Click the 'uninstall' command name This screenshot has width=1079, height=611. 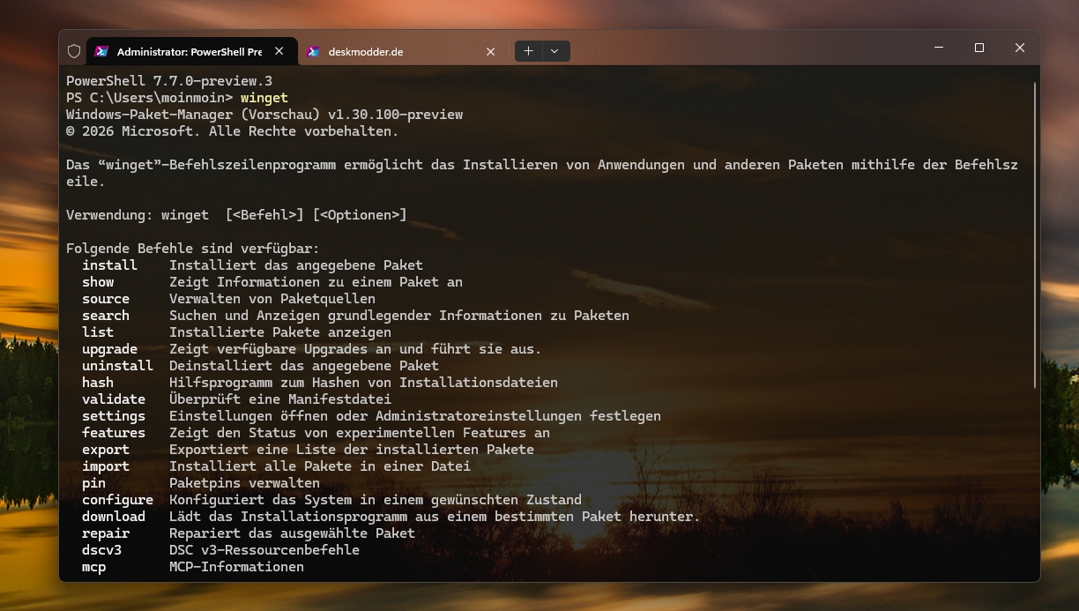(x=117, y=366)
